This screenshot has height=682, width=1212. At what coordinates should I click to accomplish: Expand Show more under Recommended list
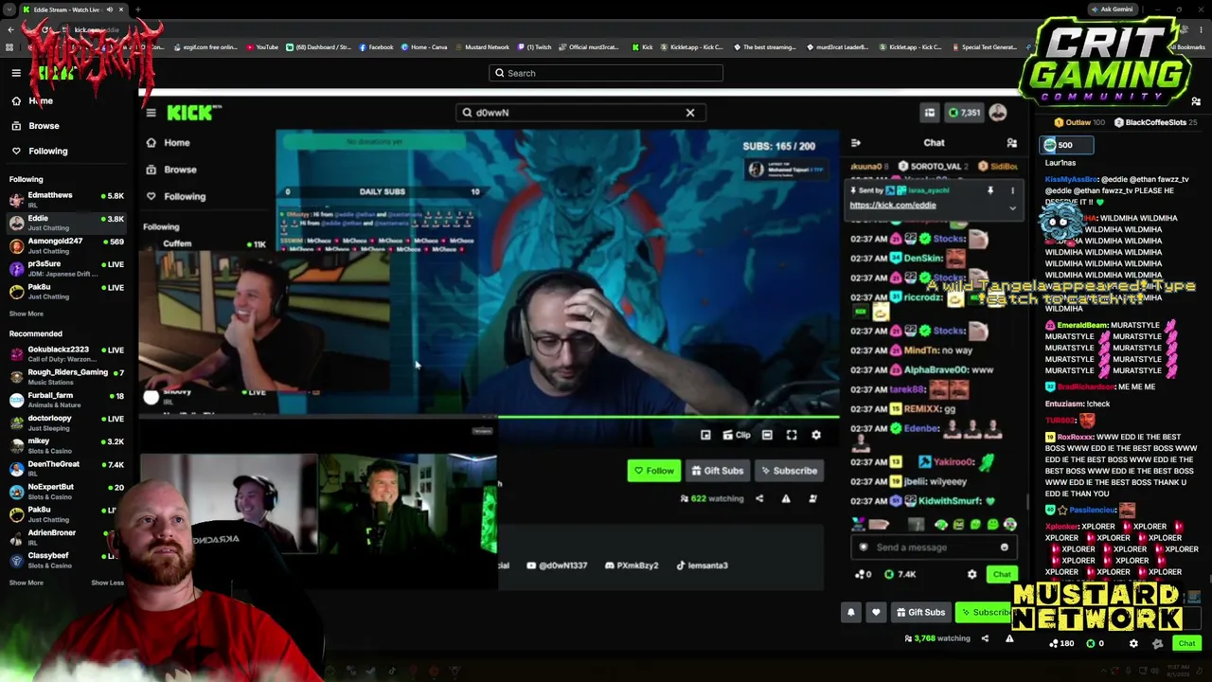click(x=27, y=583)
